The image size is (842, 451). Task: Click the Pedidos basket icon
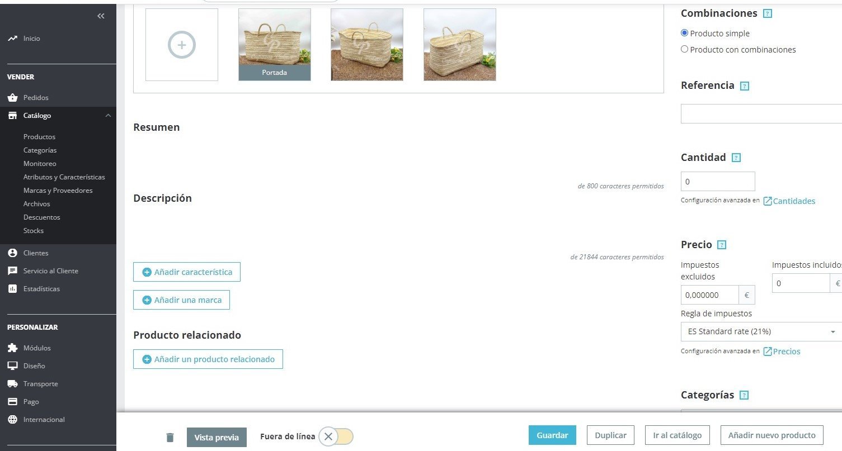click(12, 98)
